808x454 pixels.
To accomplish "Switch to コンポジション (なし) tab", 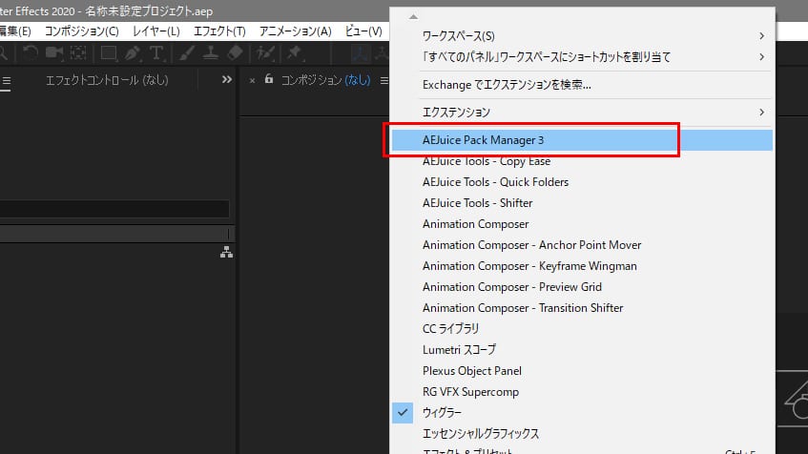I will pos(325,80).
